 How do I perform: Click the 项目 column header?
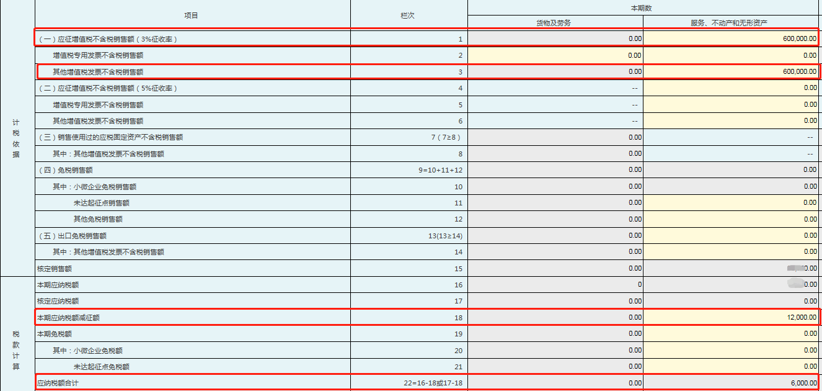pyautogui.click(x=192, y=15)
